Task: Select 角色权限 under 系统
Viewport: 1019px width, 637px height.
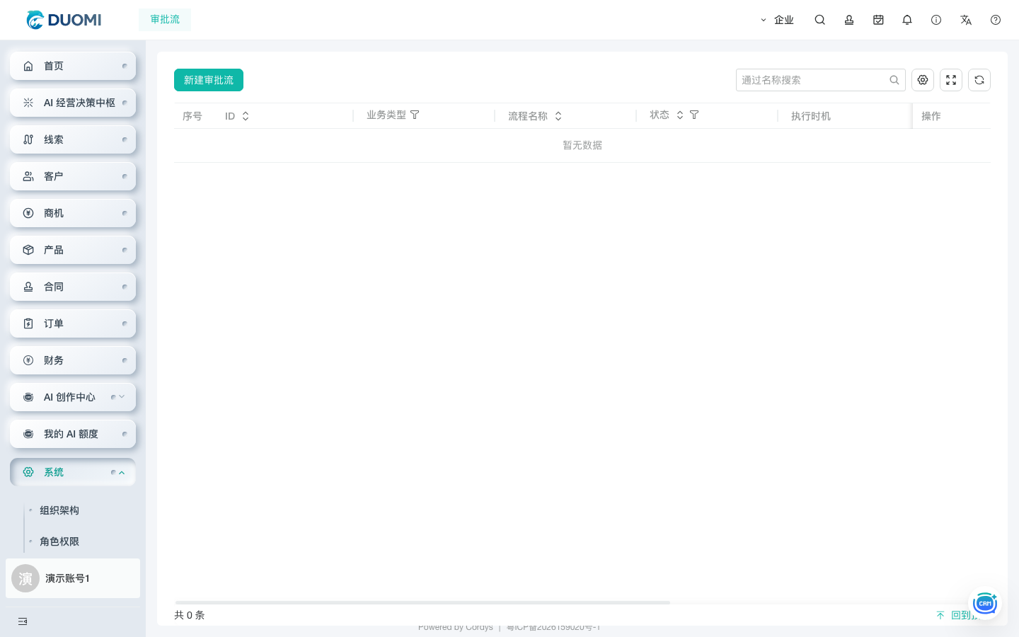Action: pos(59,541)
